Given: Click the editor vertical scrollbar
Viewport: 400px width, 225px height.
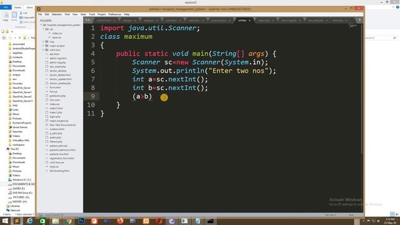Looking at the screenshot, I should click(x=362, y=89).
